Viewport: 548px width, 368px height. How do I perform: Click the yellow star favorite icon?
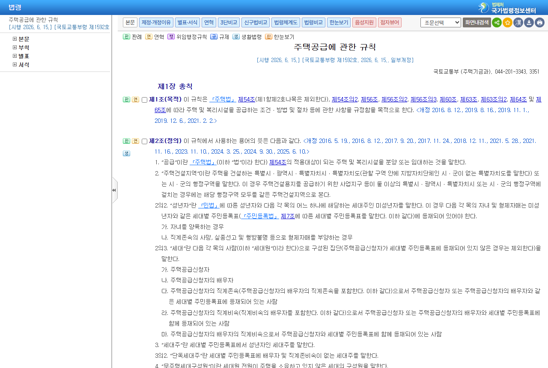[x=507, y=23]
